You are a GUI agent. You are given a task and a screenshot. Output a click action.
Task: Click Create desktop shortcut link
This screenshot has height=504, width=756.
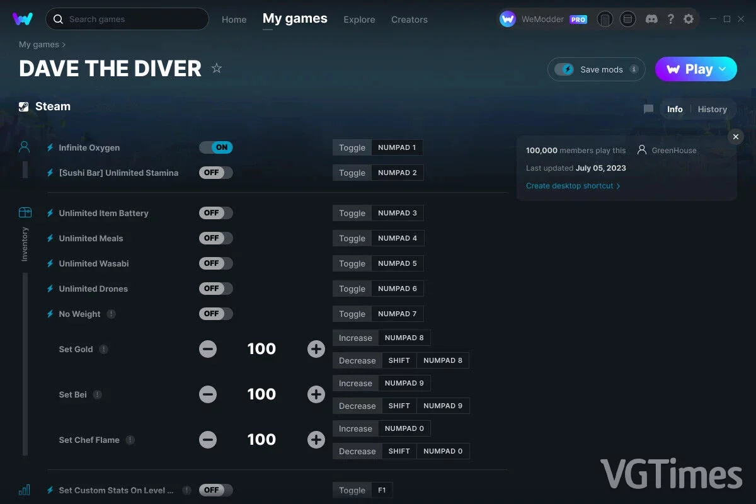click(x=573, y=186)
